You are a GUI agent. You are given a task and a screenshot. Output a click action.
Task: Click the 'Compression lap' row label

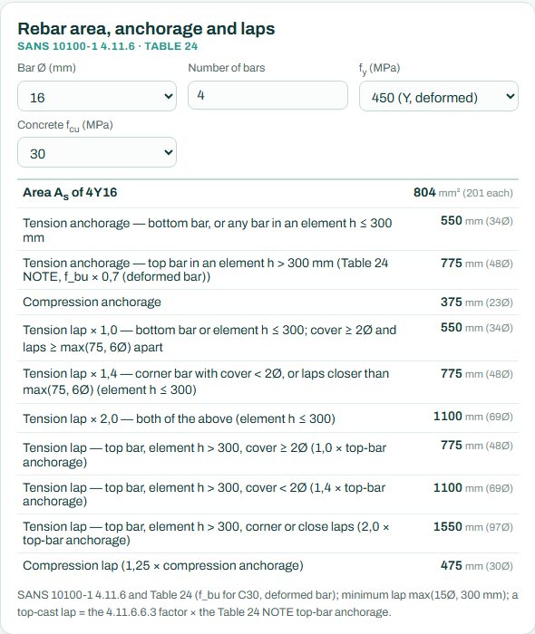163,565
